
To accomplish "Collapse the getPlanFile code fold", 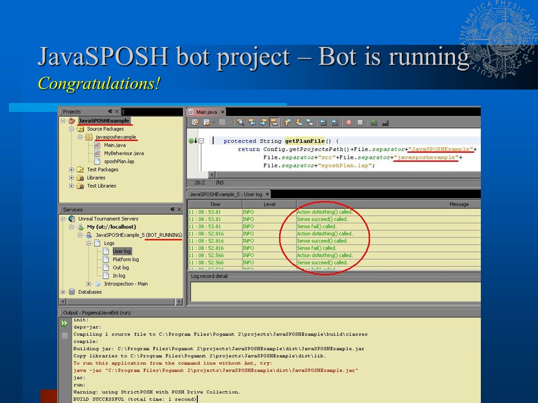I will click(x=201, y=141).
